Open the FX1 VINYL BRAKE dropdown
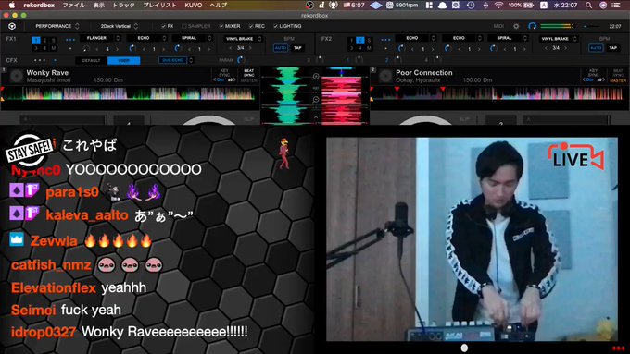 coord(243,39)
